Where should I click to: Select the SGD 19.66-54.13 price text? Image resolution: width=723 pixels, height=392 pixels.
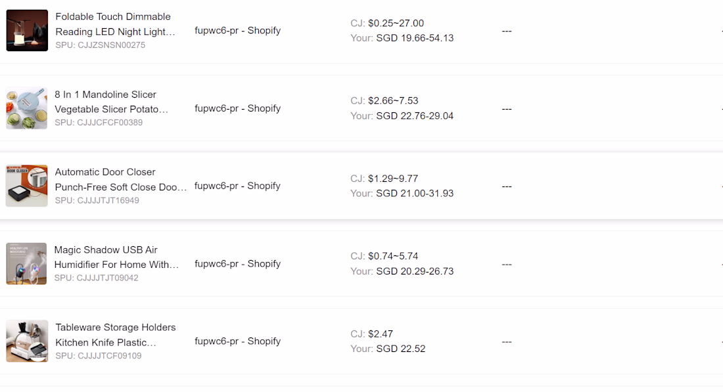pos(414,38)
